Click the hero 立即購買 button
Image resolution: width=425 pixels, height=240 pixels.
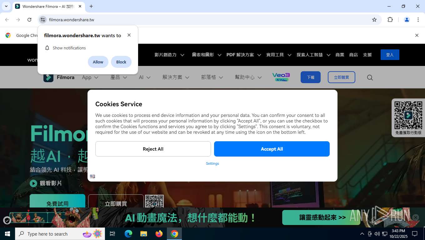pyautogui.click(x=116, y=202)
